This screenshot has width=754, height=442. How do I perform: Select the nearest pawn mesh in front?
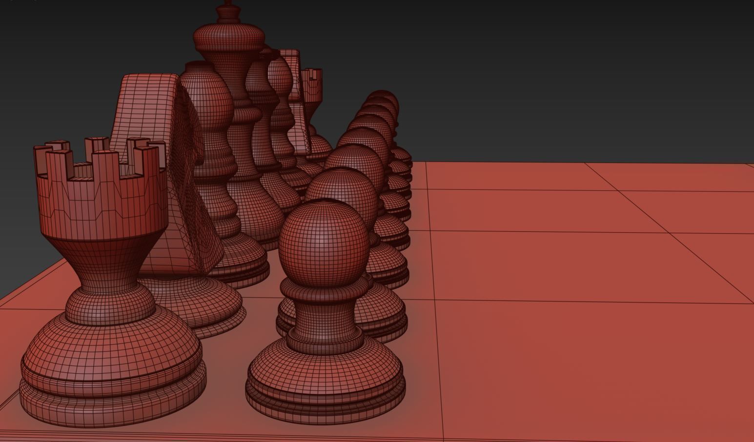326,312
